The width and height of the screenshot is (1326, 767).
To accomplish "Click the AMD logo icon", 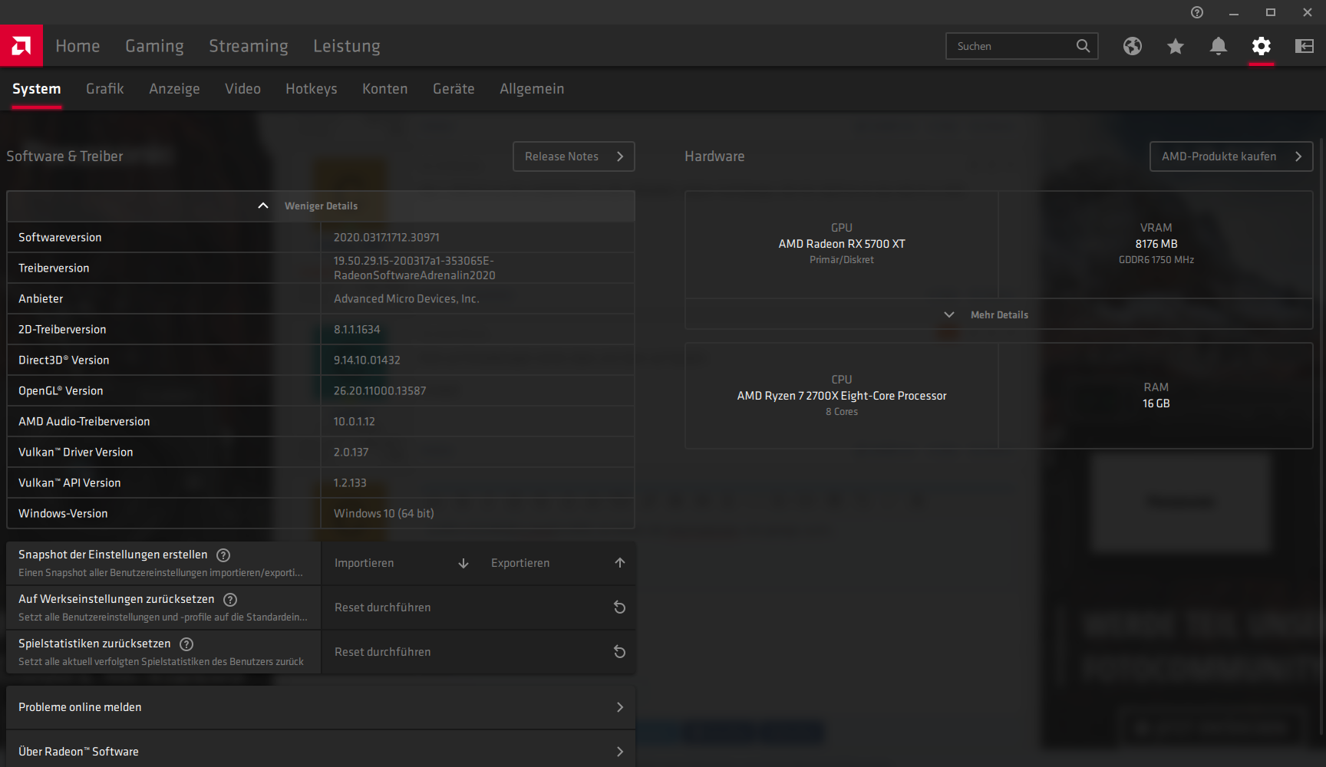I will [x=21, y=46].
